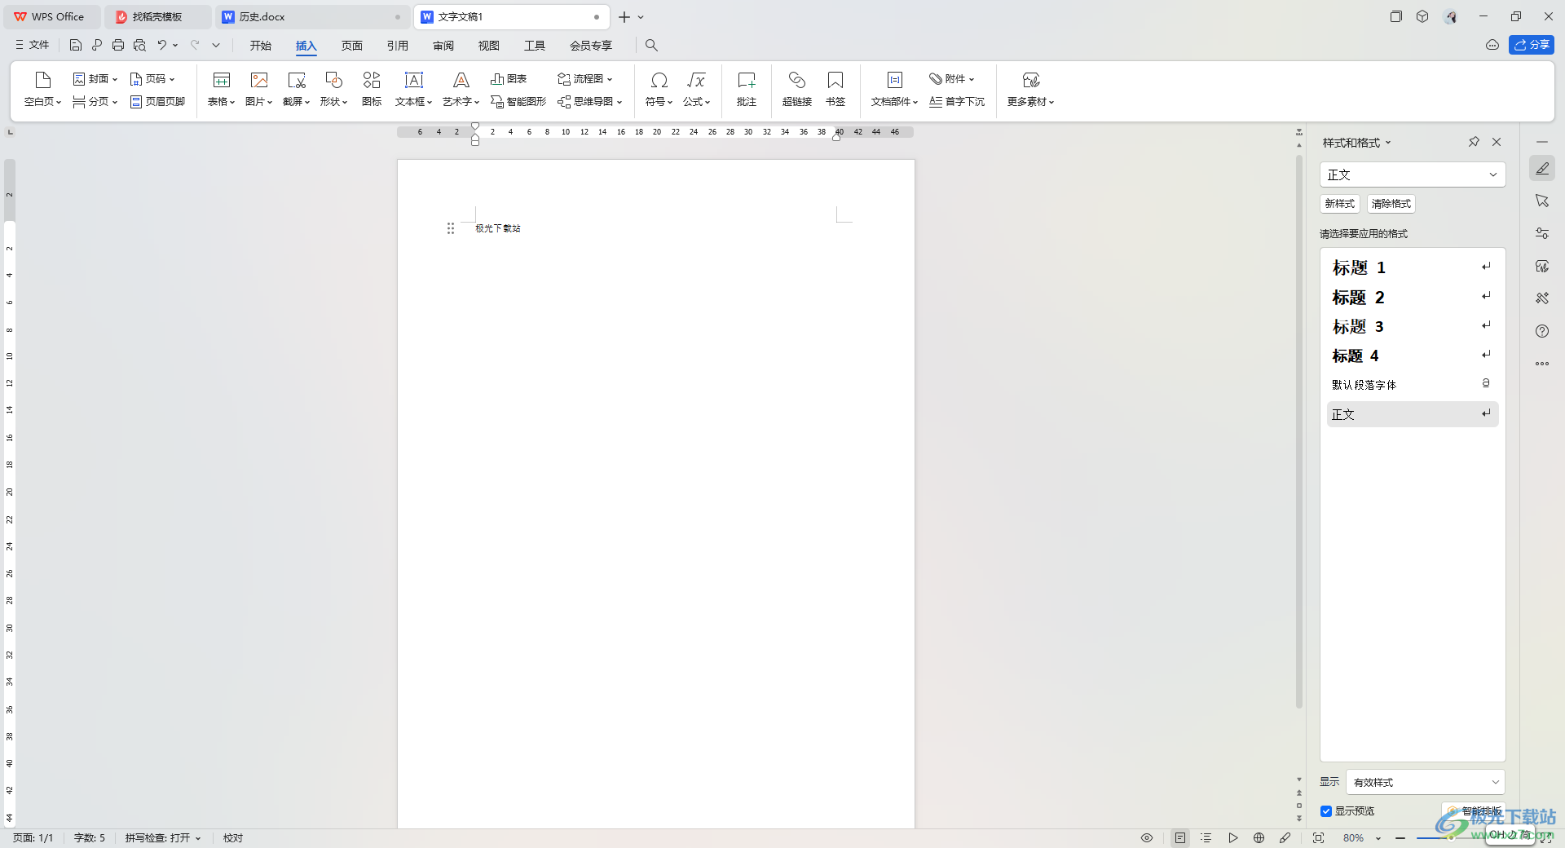The image size is (1565, 848).
Task: Open new tab with plus button
Action: [x=624, y=17]
